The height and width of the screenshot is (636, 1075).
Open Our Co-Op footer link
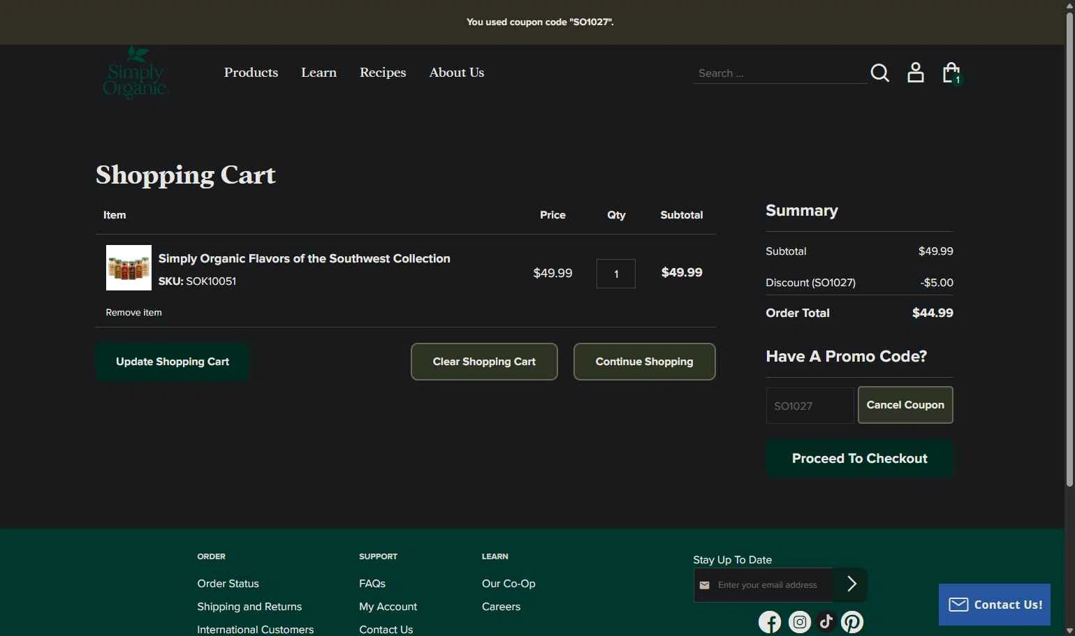click(509, 584)
